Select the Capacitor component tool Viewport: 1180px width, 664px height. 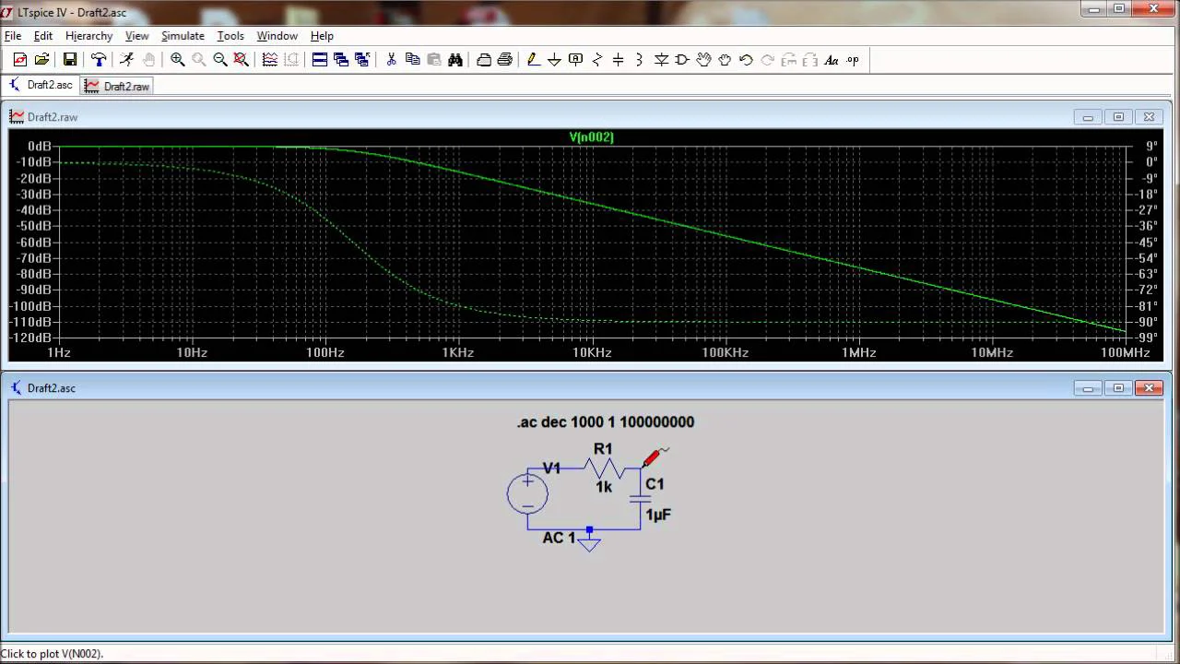(x=619, y=60)
